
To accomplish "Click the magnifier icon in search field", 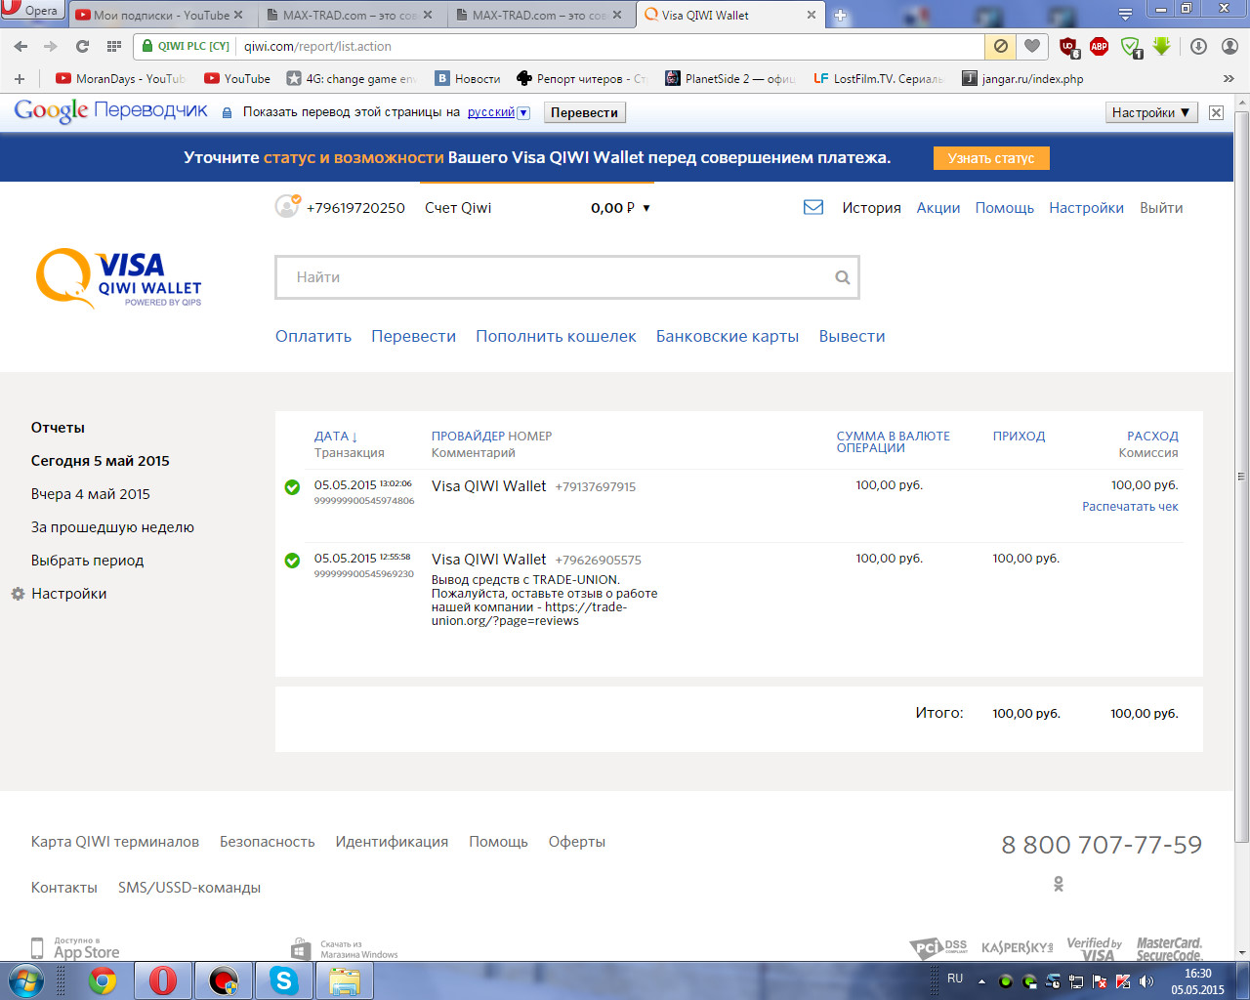I will click(842, 277).
